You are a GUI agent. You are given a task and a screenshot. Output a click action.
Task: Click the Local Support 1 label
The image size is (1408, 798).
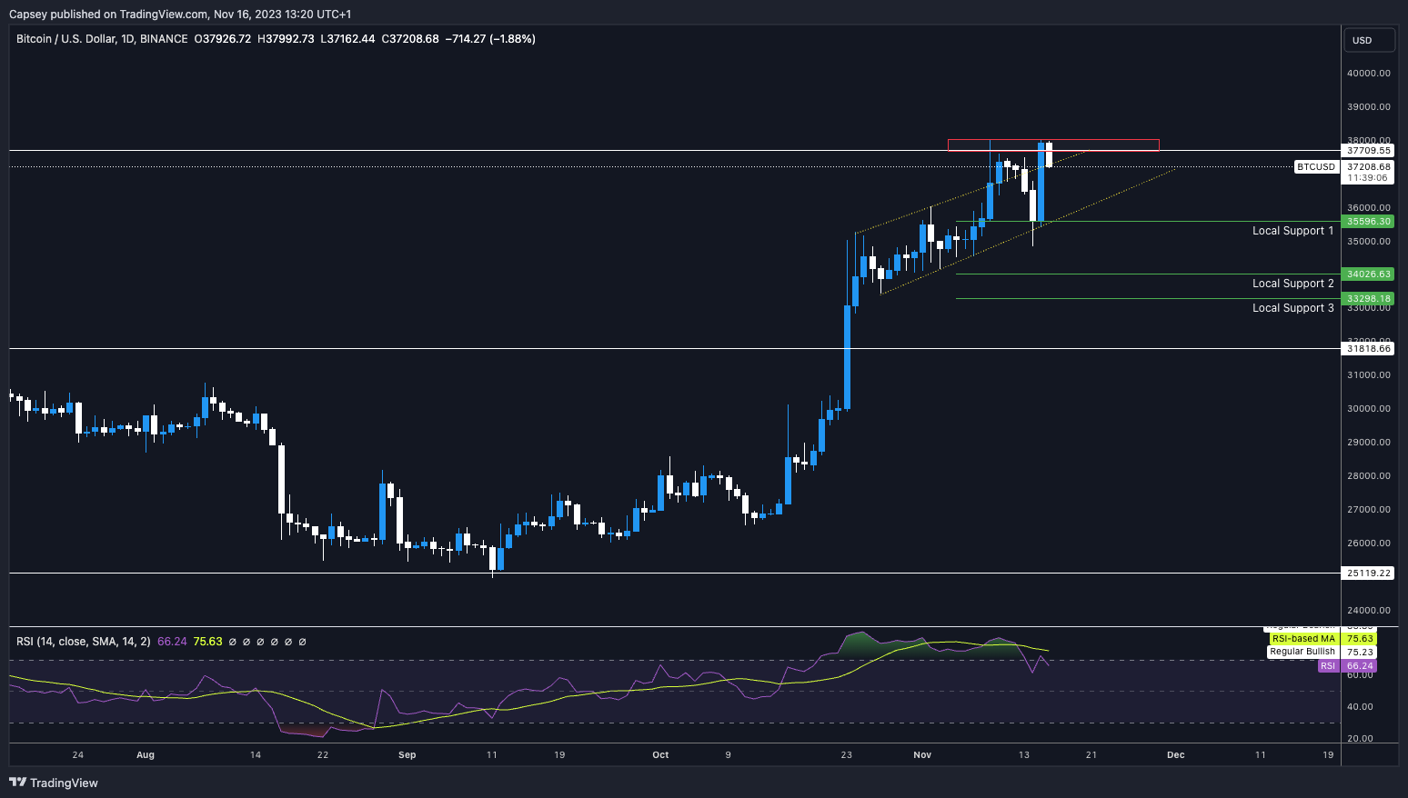point(1292,231)
